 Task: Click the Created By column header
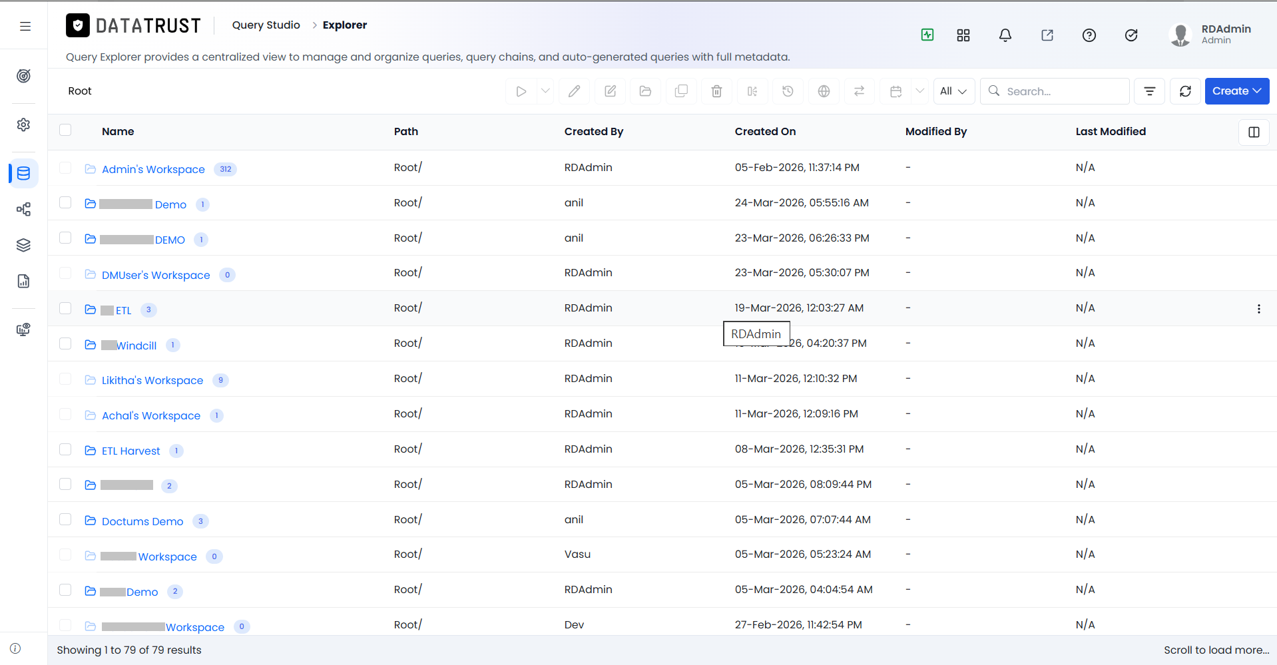point(594,132)
